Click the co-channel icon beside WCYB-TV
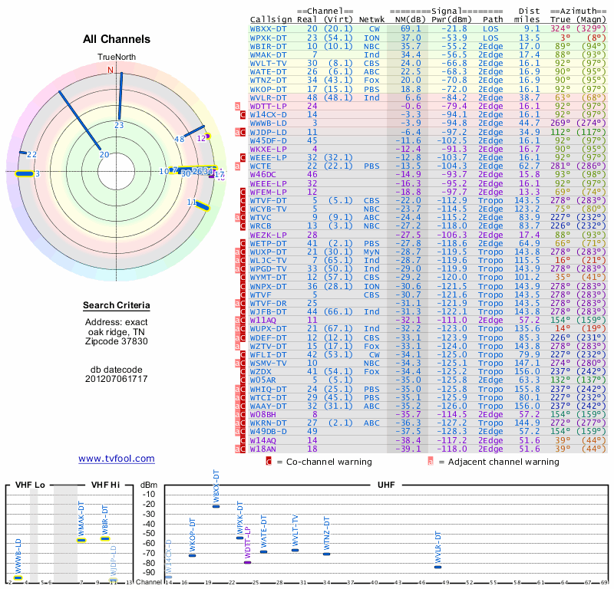The width and height of the screenshot is (614, 589). click(243, 209)
